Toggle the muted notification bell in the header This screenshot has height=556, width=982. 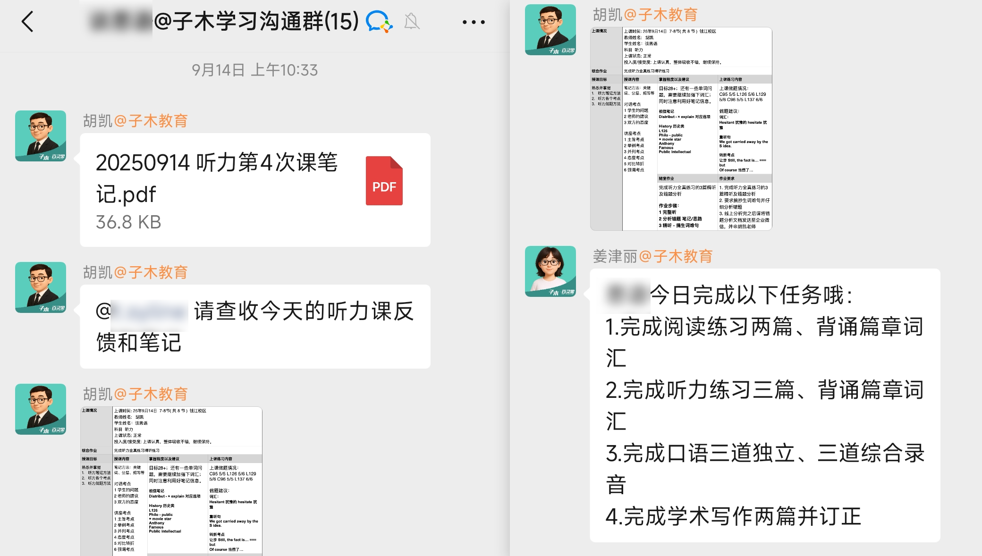click(x=411, y=21)
